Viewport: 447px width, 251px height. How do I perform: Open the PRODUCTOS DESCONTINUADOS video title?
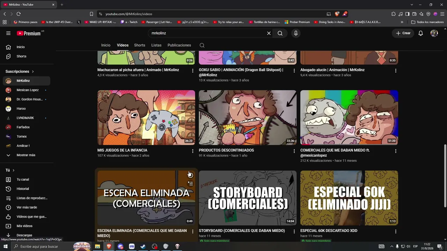[226, 150]
